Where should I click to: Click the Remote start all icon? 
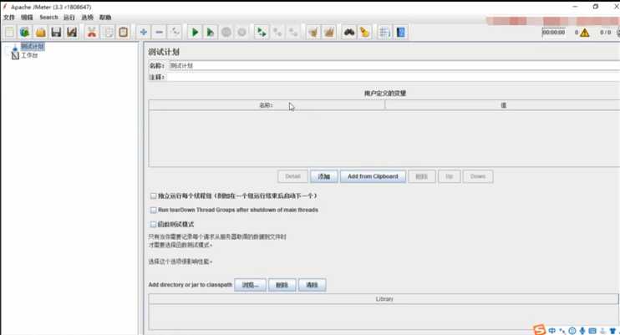click(x=262, y=32)
